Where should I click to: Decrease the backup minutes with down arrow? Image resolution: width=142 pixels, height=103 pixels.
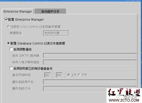pyautogui.click(x=64, y=76)
